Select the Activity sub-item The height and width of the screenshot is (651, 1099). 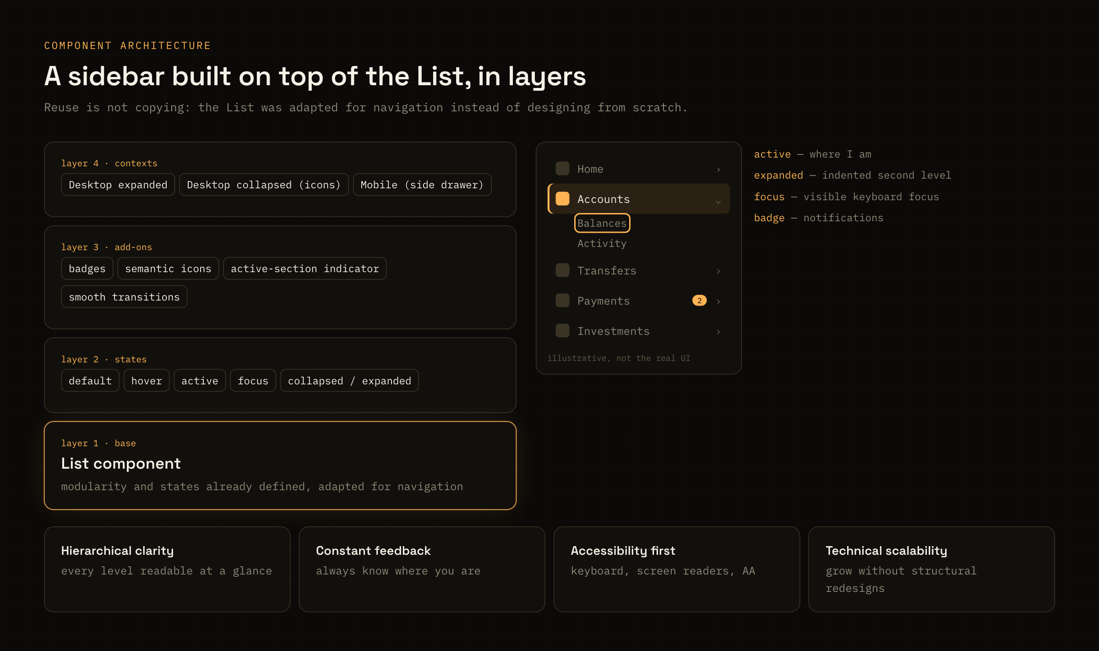coord(602,244)
